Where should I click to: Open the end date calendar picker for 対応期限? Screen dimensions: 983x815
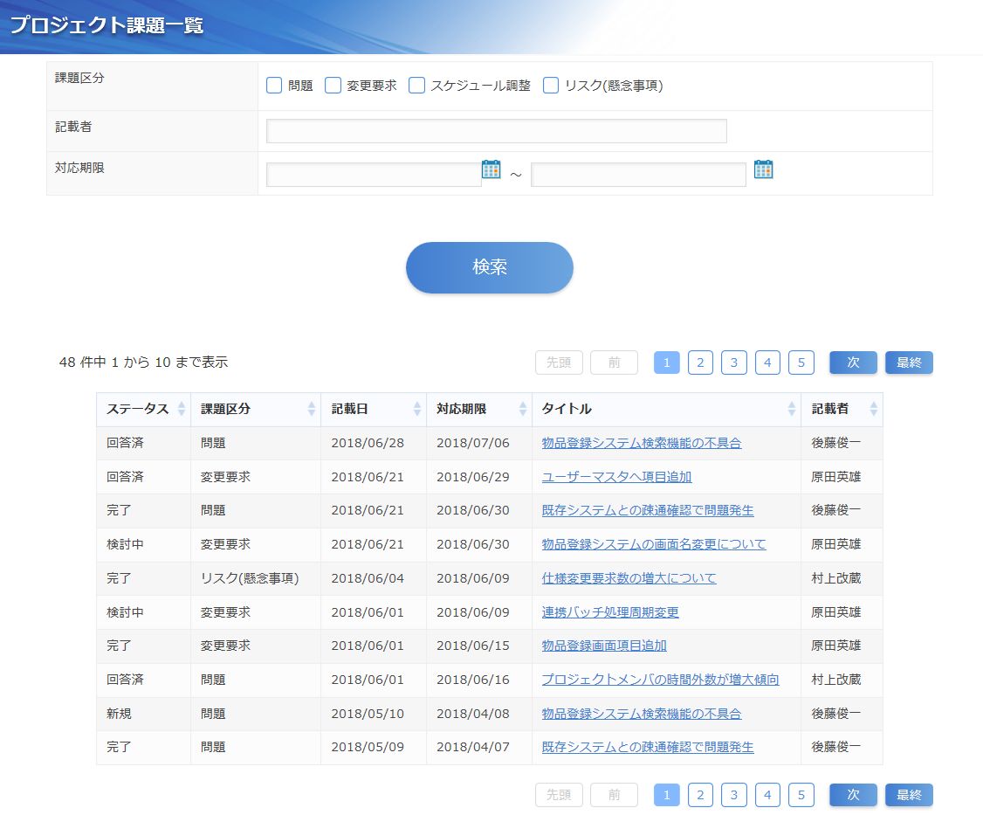pyautogui.click(x=764, y=169)
